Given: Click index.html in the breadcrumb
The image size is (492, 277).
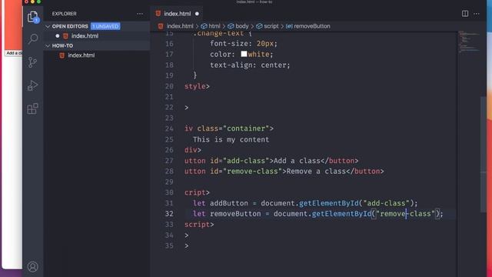Looking at the screenshot, I should tap(180, 26).
